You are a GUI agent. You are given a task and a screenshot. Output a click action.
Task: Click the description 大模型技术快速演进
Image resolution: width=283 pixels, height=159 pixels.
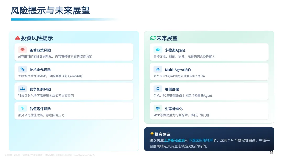[x=50, y=76]
